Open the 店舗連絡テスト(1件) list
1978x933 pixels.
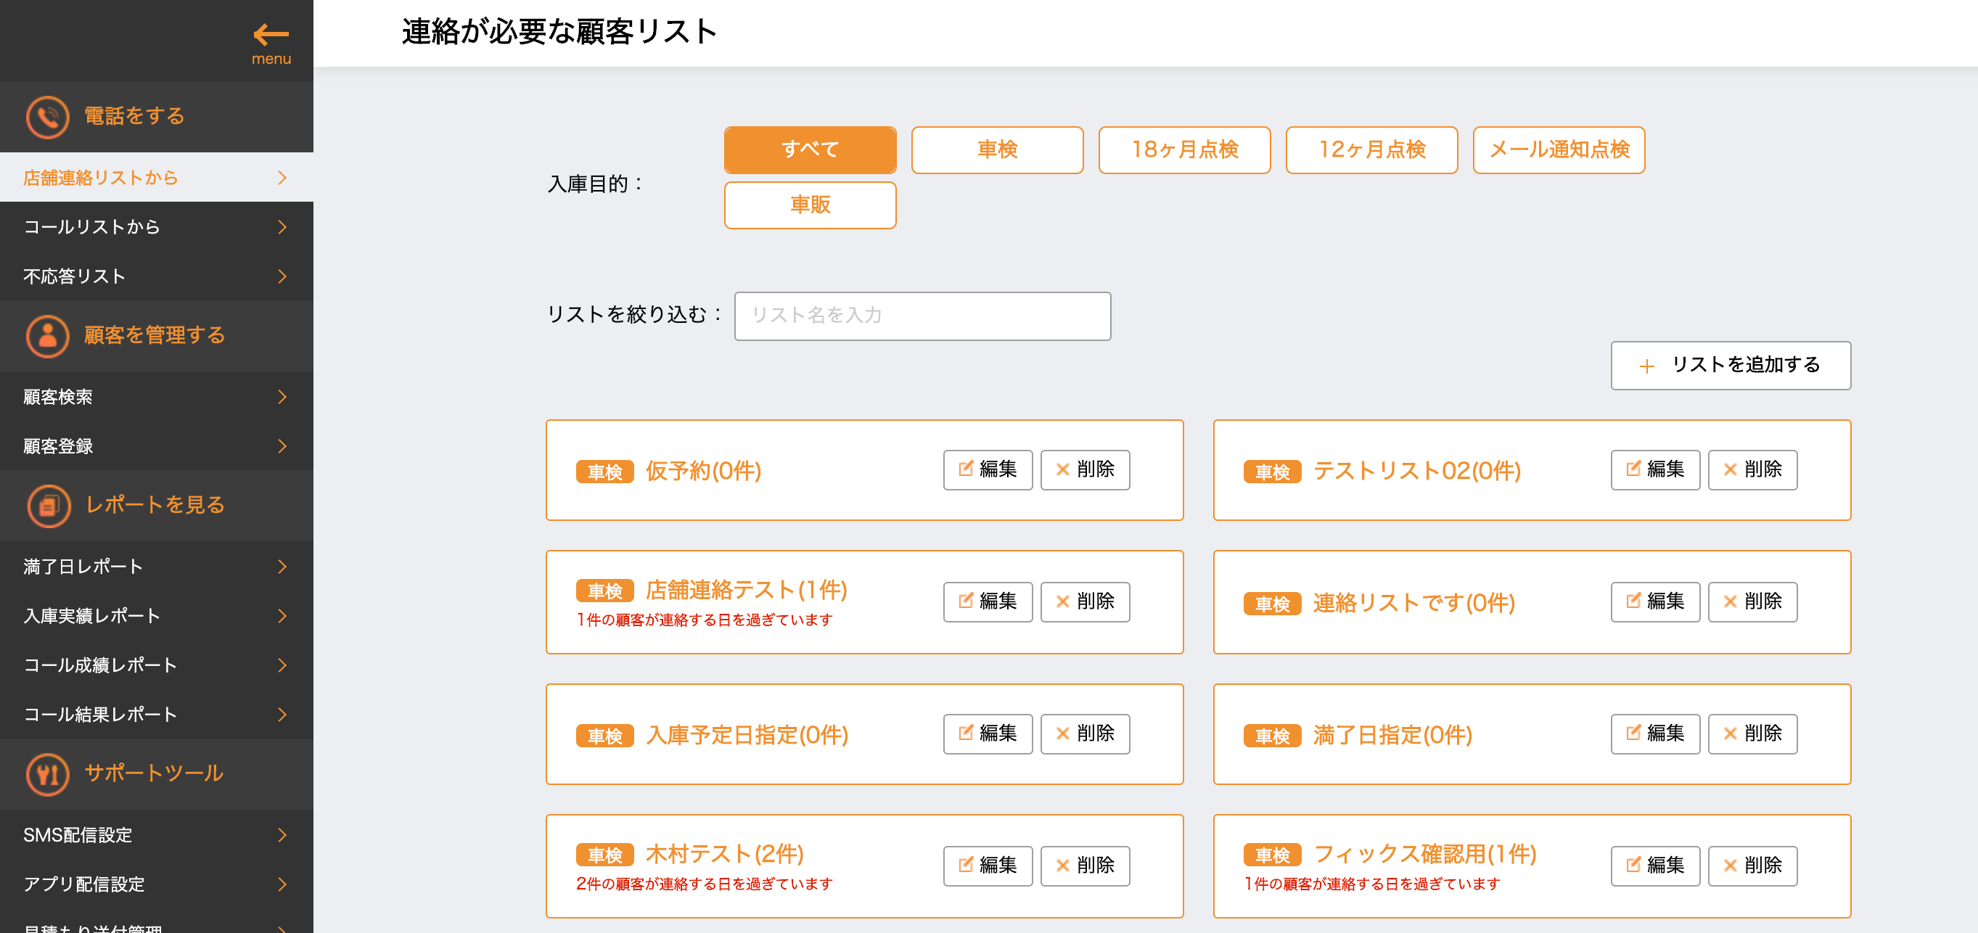746,590
